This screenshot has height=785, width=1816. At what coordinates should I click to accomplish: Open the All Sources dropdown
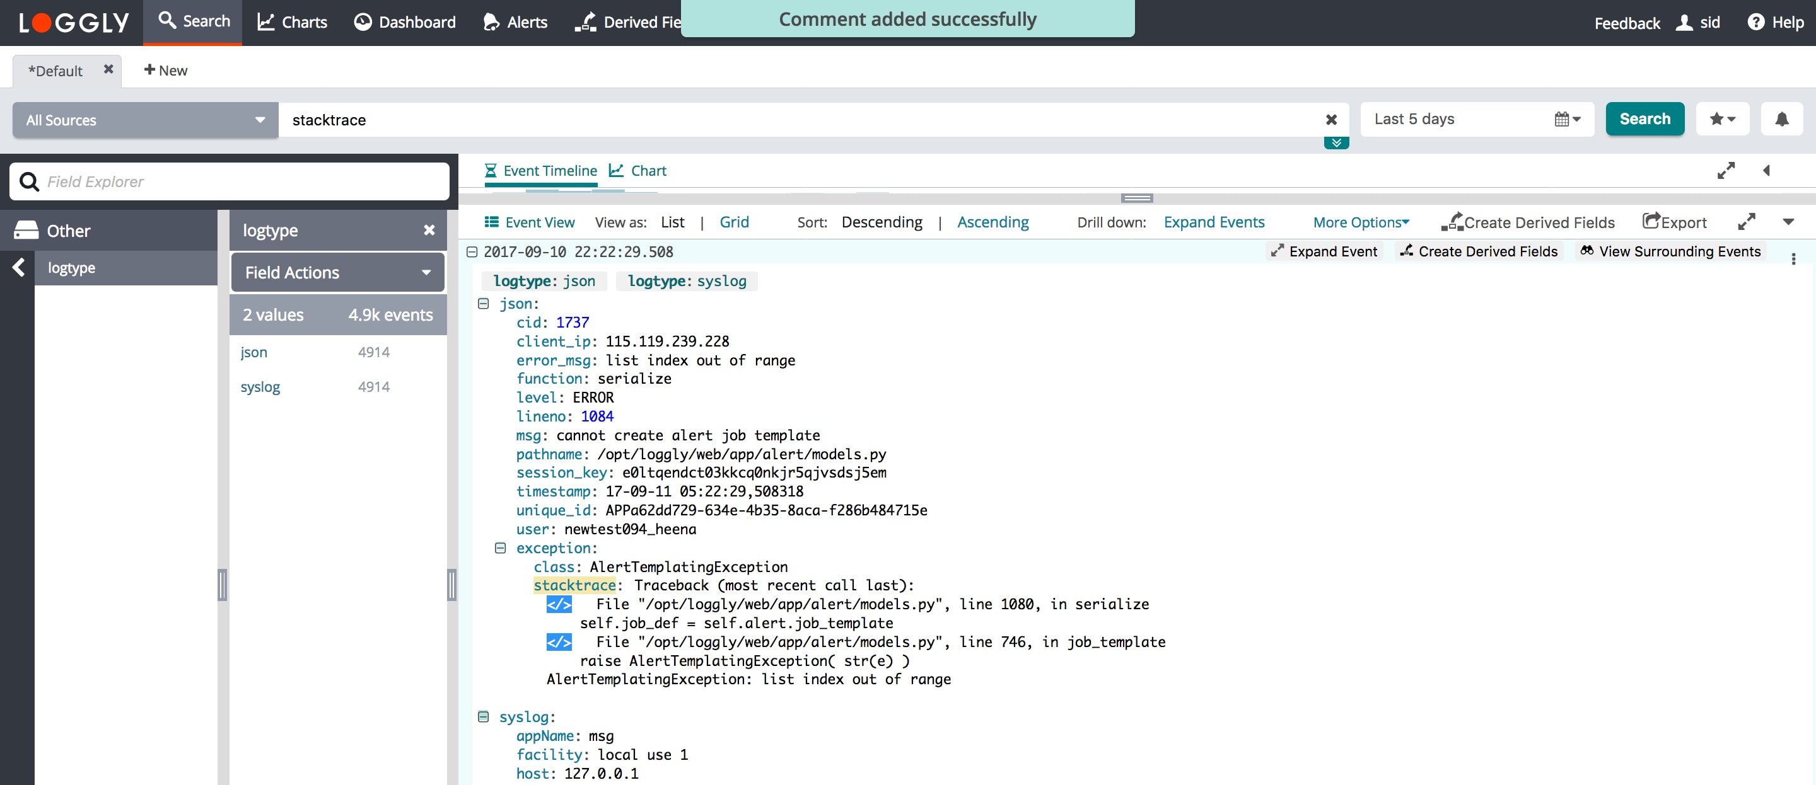(145, 120)
